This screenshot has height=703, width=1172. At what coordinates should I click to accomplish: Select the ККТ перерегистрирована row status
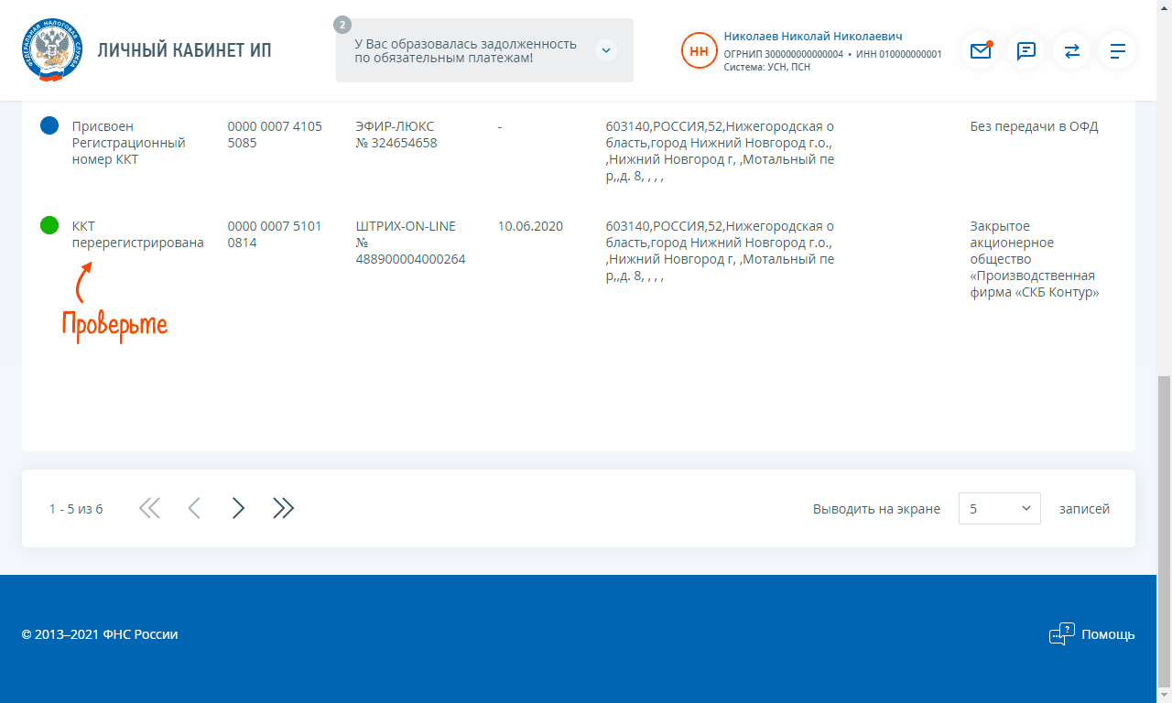tap(137, 234)
